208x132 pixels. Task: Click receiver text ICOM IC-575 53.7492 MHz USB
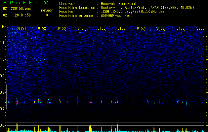[x=133, y=12]
